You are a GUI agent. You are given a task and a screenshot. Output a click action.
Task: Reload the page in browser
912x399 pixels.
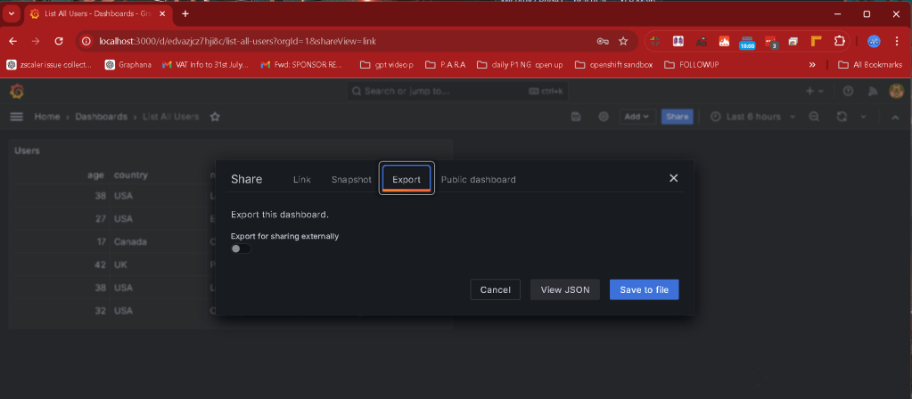59,41
